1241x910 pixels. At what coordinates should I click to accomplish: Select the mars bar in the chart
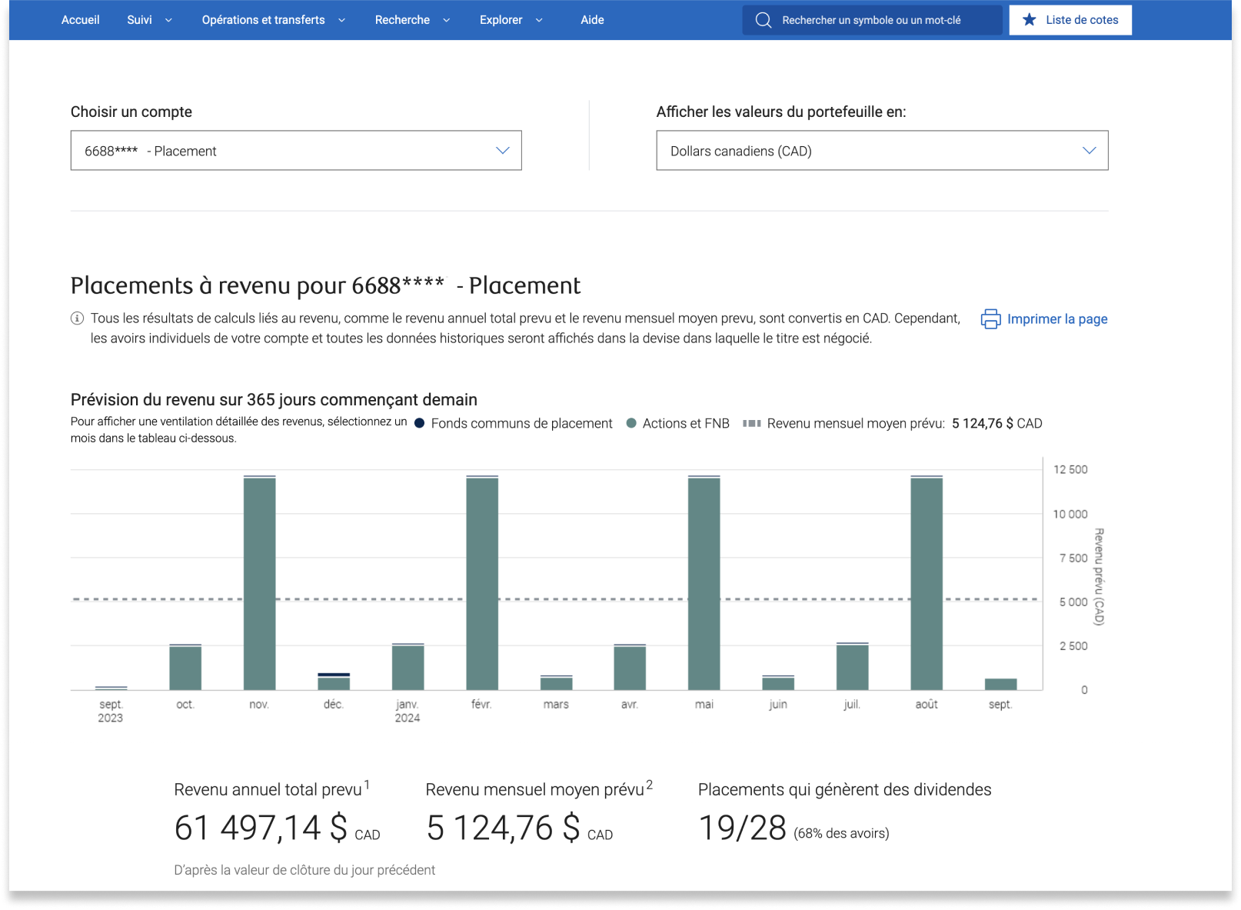coord(556,682)
